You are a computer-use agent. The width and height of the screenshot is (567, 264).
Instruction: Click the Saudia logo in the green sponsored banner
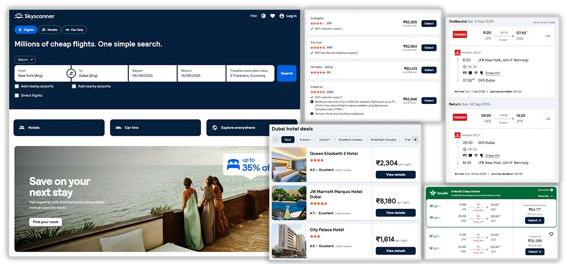coord(438,193)
